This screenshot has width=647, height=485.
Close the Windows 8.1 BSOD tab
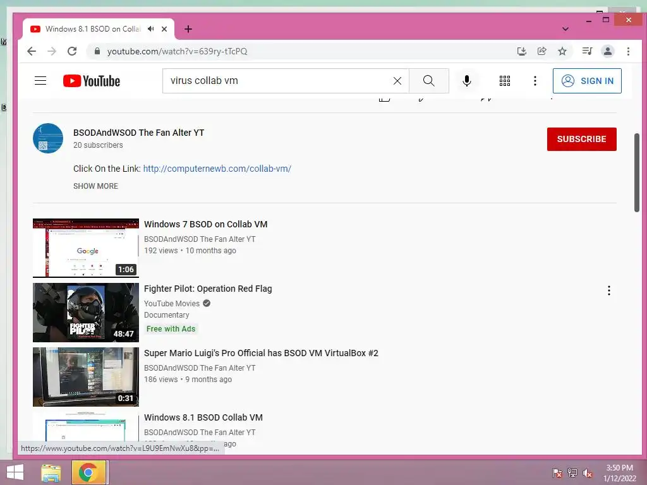pyautogui.click(x=164, y=29)
